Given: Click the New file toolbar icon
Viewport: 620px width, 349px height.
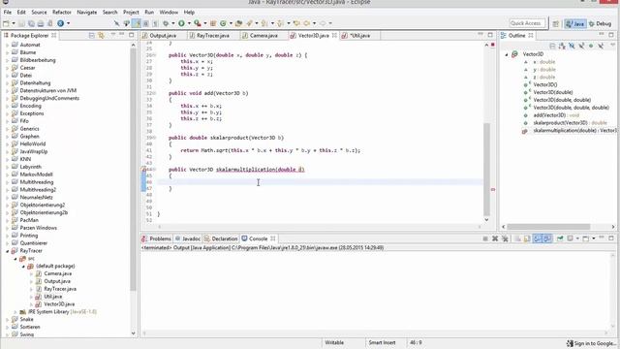Looking at the screenshot, I should [x=6, y=23].
